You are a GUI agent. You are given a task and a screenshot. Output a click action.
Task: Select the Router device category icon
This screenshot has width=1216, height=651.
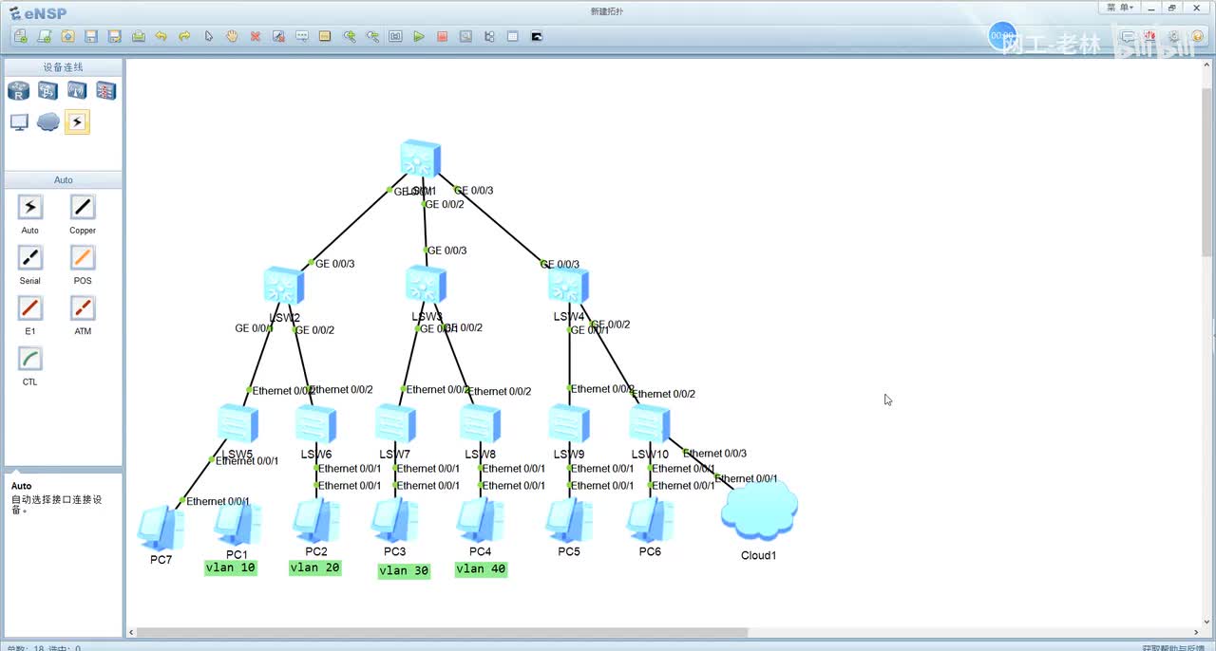pos(19,91)
